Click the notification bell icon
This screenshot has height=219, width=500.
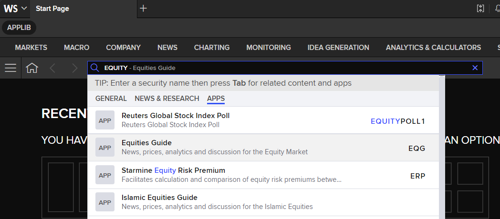tap(498, 9)
